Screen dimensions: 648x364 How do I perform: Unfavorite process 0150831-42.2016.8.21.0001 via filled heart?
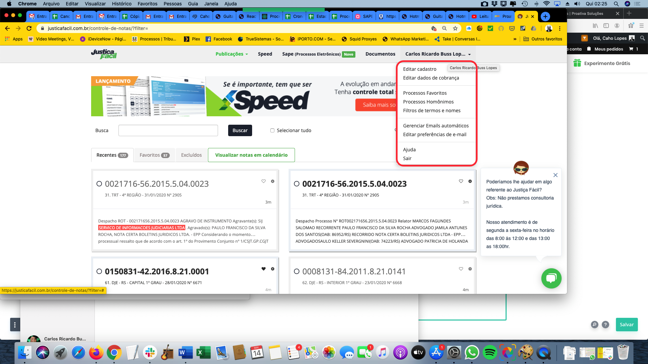pyautogui.click(x=264, y=269)
